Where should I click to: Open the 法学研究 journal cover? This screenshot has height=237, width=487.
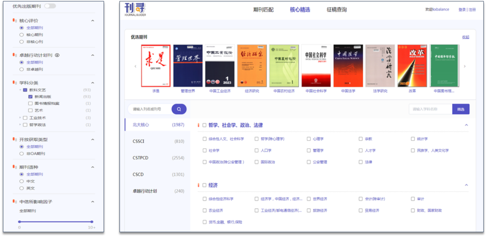(380, 66)
